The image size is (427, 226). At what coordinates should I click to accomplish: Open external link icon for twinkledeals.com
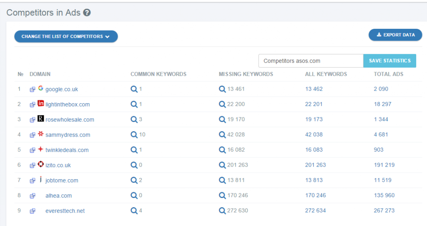(33, 150)
